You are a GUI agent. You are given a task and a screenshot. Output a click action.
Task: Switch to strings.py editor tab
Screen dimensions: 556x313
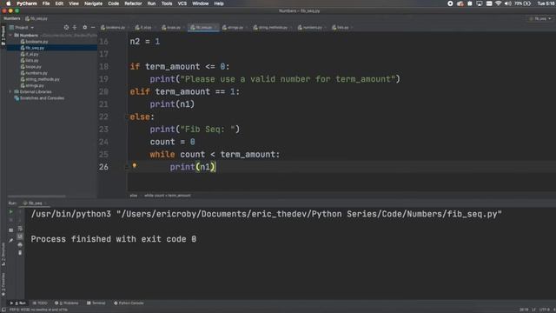(x=233, y=27)
